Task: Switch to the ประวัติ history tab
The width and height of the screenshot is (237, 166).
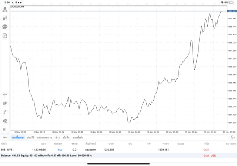Action: (x=30, y=137)
